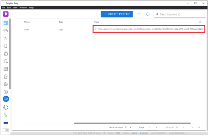Viewport: 208px width, 136px height.
Task: Click the Create Profile button
Action: [x=117, y=14]
